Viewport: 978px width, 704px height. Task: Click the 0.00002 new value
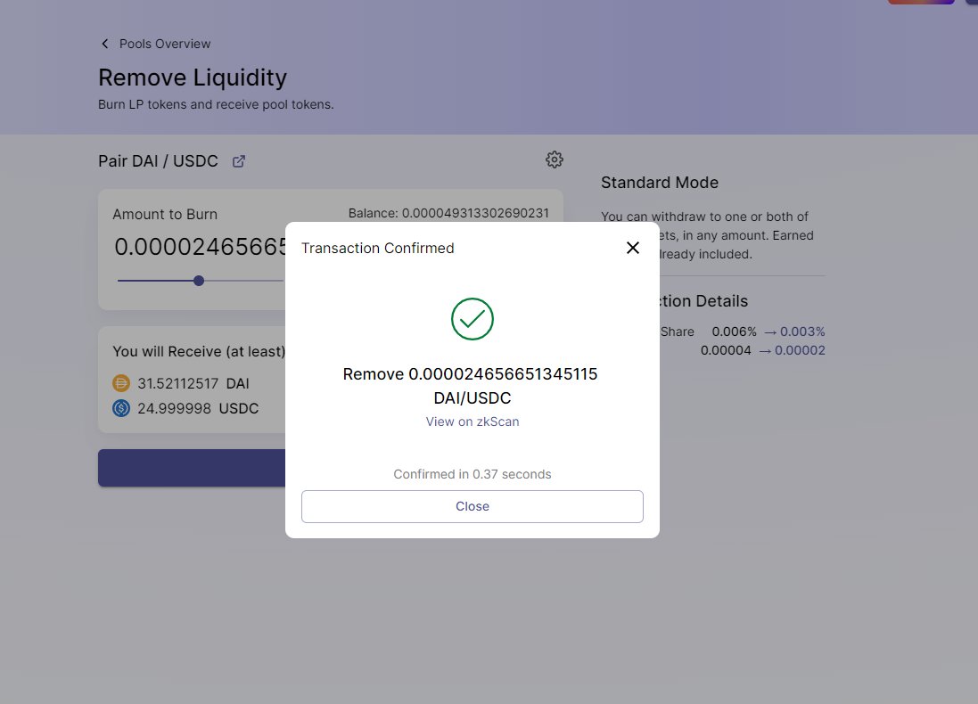pos(800,350)
